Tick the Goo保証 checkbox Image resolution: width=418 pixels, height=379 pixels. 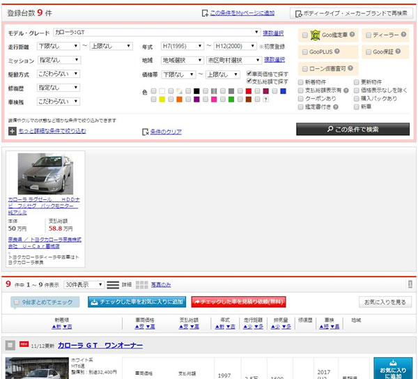coord(369,52)
